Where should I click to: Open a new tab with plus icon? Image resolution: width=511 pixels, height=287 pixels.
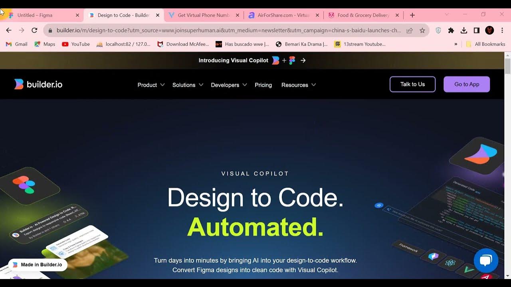click(412, 15)
